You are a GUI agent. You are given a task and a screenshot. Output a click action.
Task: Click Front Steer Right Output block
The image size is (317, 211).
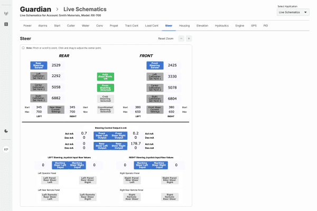pyautogui.click(x=119, y=136)
